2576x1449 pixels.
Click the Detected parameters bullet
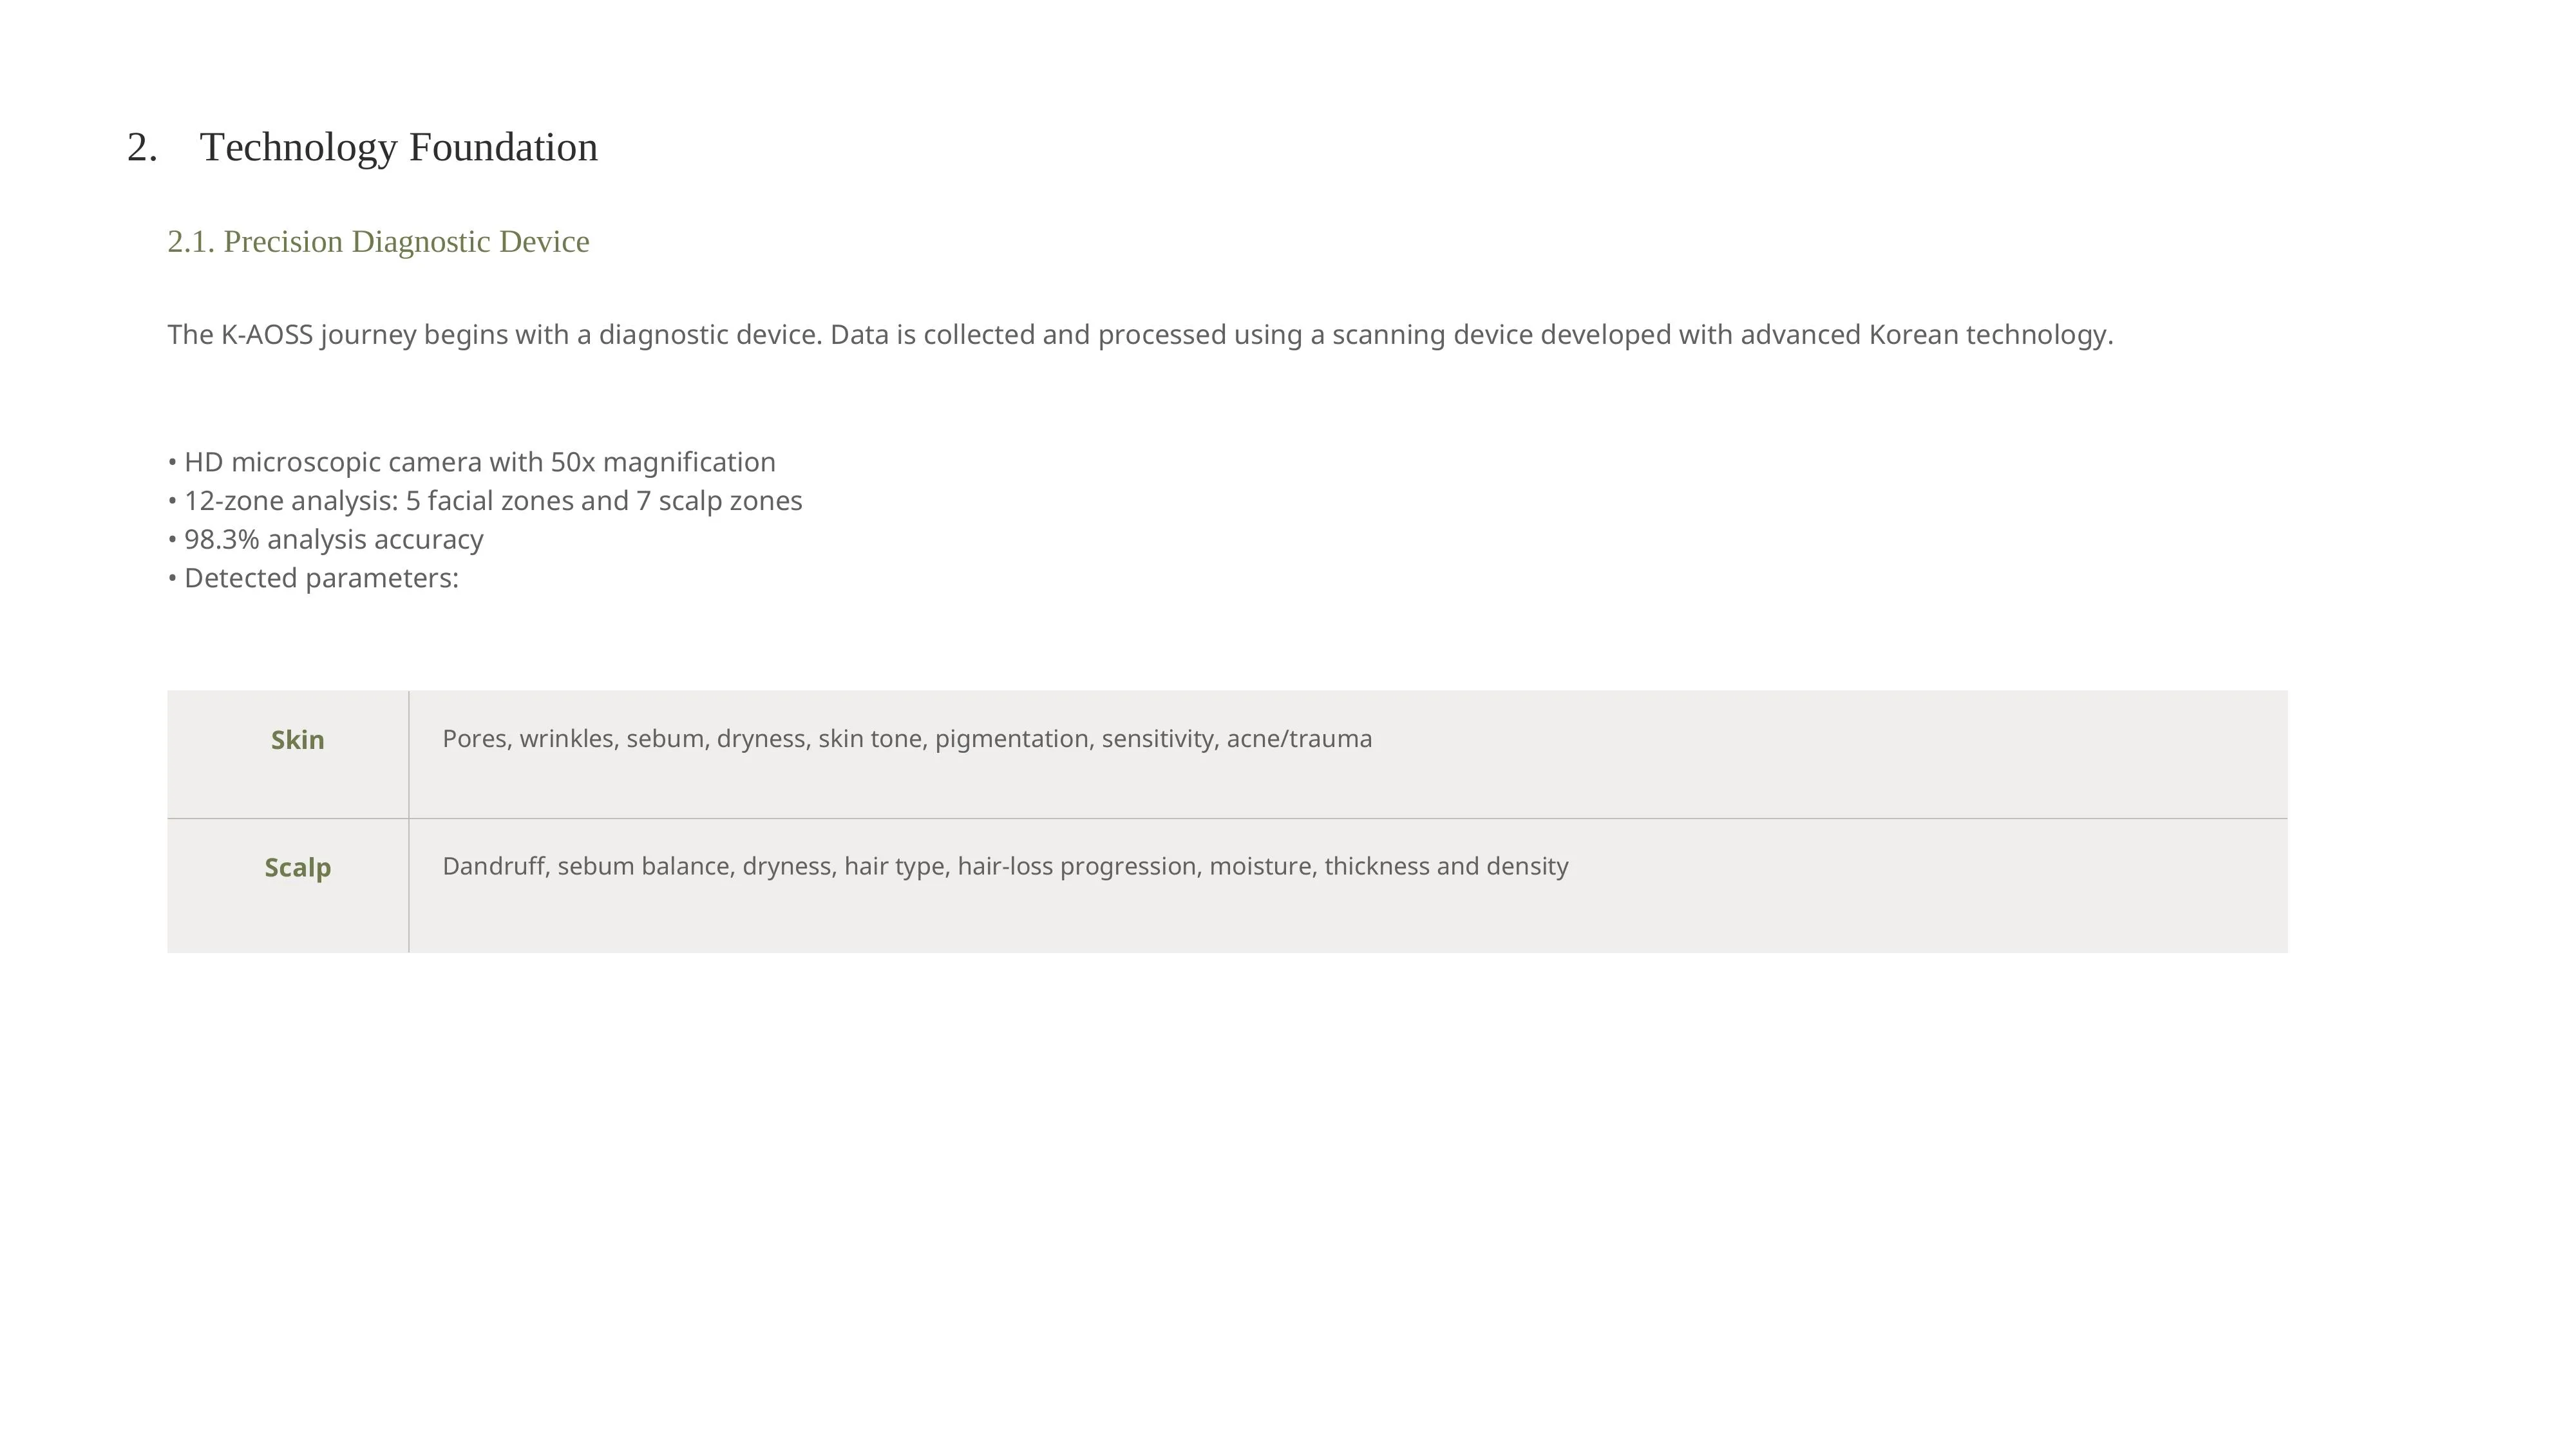point(313,578)
